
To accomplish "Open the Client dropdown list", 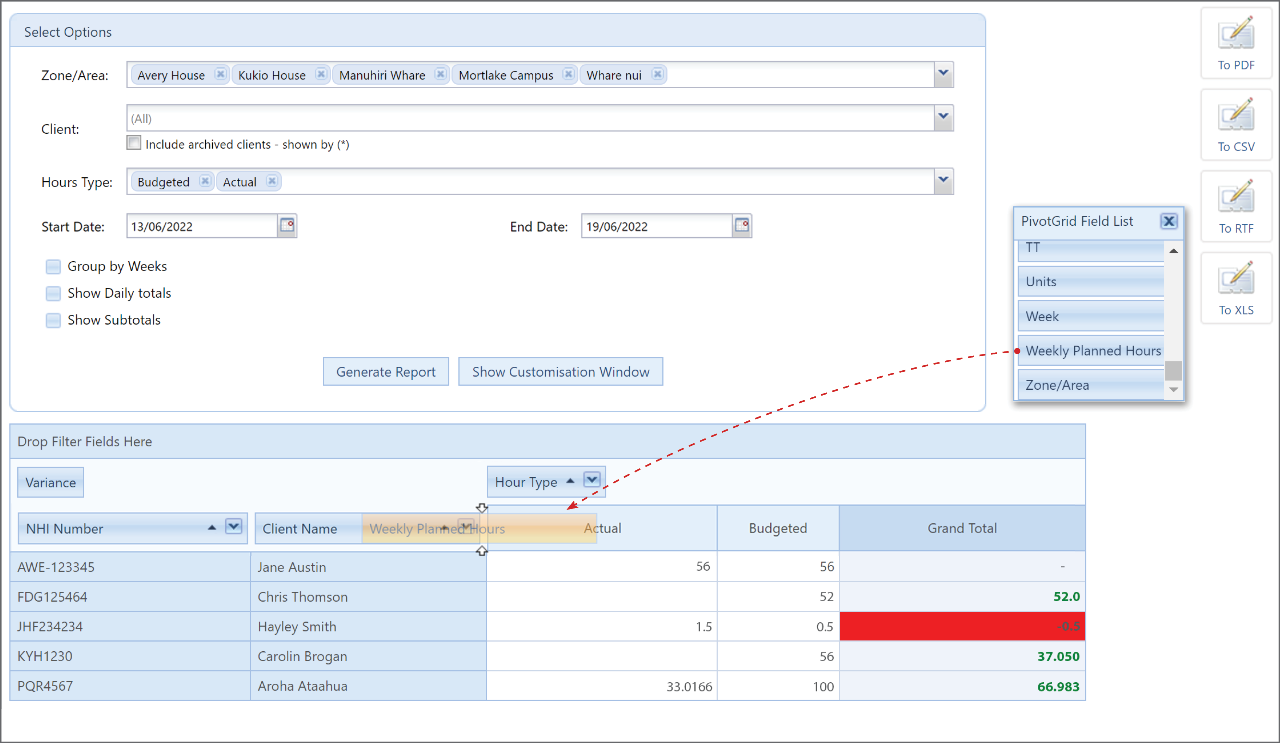I will (943, 118).
